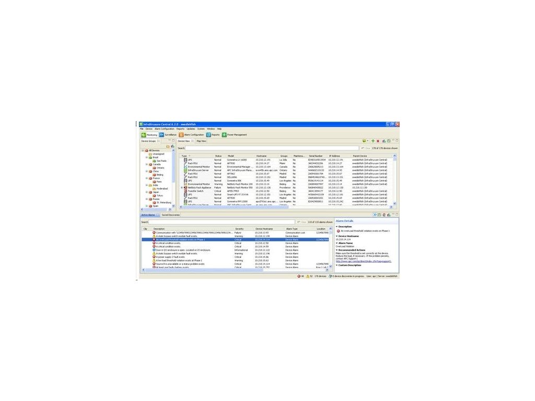Click the warning alarm count status icon

pyautogui.click(x=307, y=276)
